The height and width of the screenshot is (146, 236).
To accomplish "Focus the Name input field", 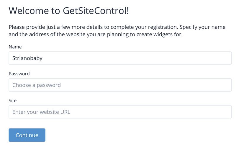I will [x=120, y=58].
